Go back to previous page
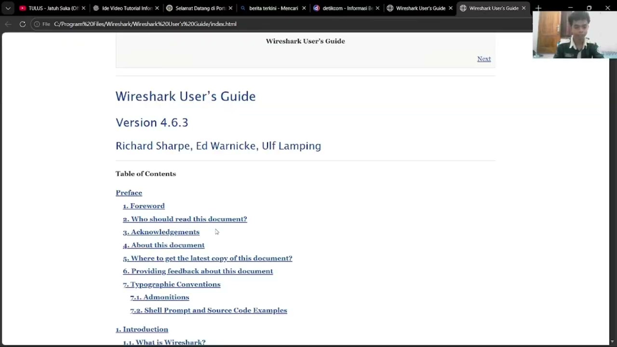The height and width of the screenshot is (347, 617). (8, 24)
